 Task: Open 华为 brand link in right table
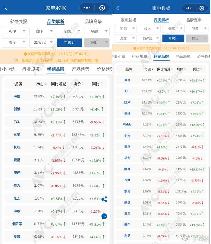127,158
